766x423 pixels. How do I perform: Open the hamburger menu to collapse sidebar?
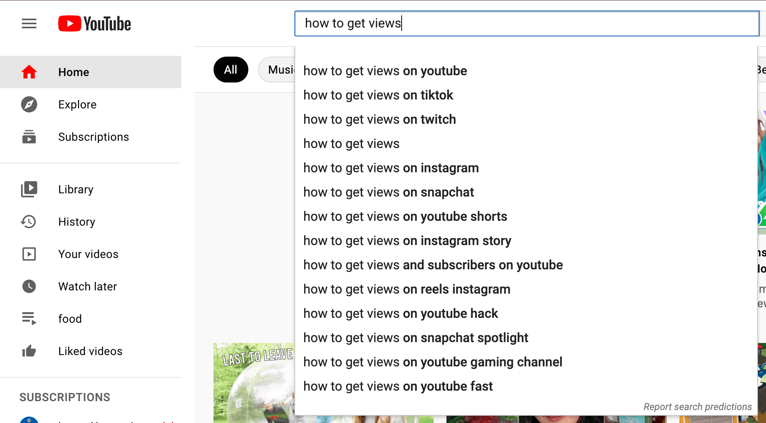coord(29,23)
